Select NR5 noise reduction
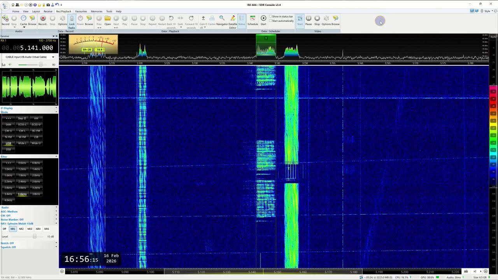 coord(47,229)
